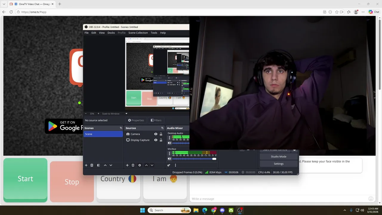This screenshot has width=382, height=215.
Task: Open the emoji picker in the chat box
Action: click(371, 199)
